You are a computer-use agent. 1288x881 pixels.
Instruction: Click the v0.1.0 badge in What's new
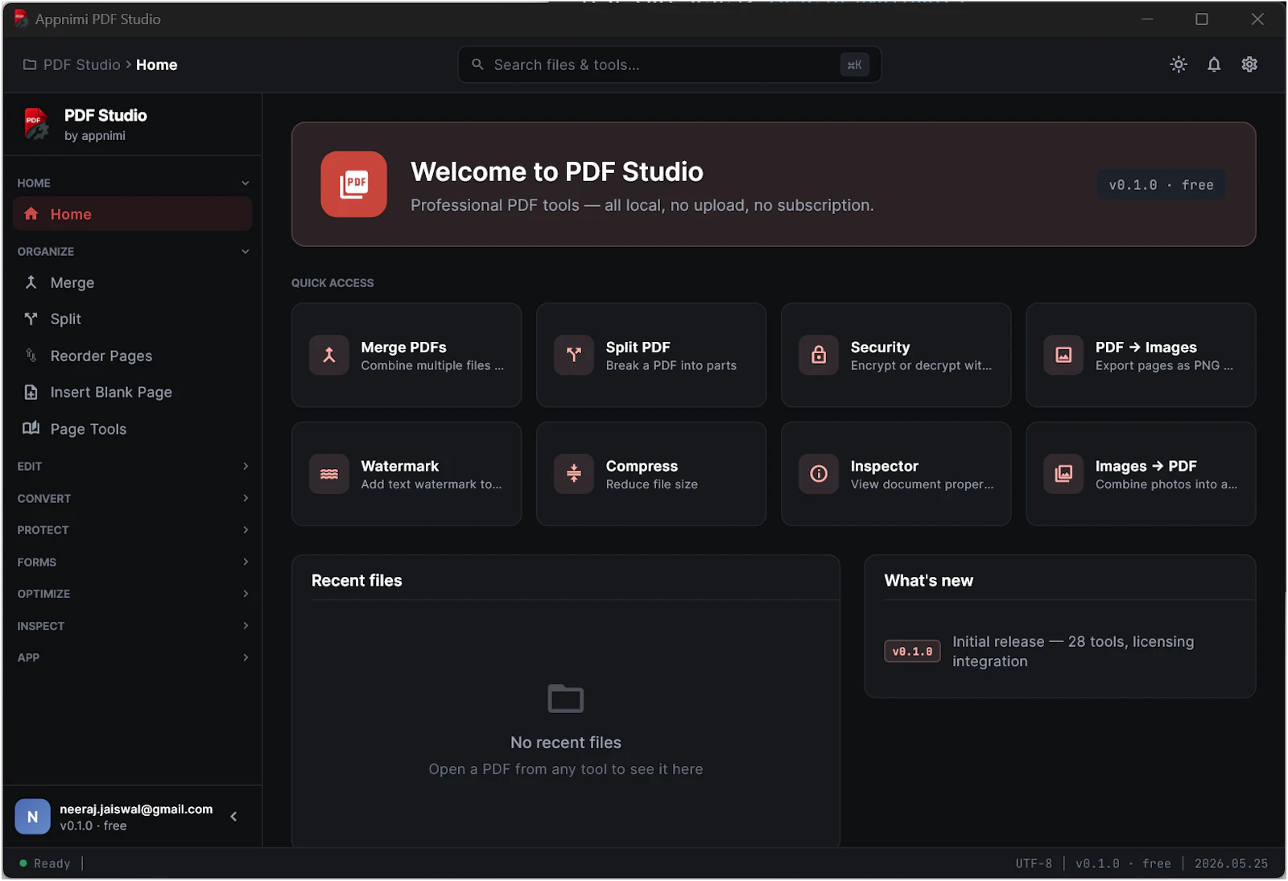click(912, 651)
